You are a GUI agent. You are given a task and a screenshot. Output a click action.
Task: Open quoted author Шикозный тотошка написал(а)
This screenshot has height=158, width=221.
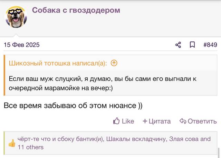[x=58, y=63]
